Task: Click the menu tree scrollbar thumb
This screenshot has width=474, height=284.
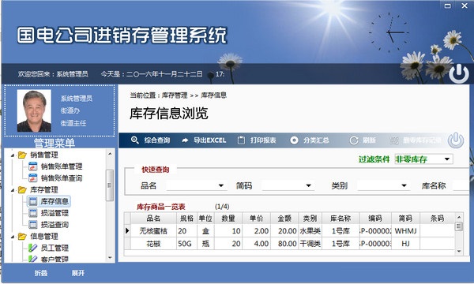Action: pyautogui.click(x=110, y=185)
